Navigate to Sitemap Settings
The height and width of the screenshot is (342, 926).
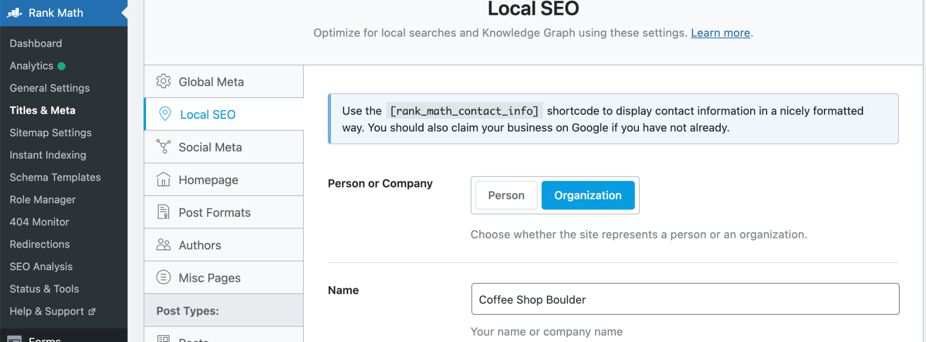point(51,133)
